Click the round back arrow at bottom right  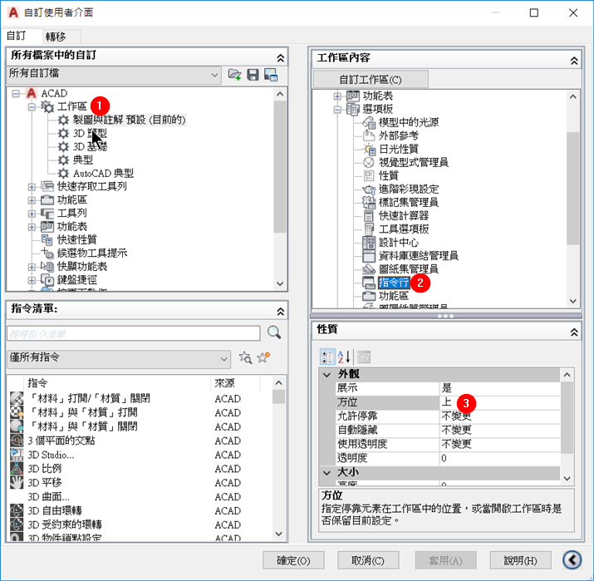coord(572,559)
